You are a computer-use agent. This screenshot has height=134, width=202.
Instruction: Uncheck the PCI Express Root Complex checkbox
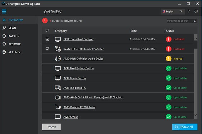[x=47, y=39]
